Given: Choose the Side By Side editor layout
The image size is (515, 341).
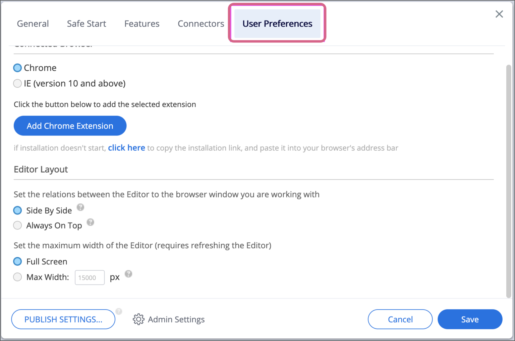Looking at the screenshot, I should [x=17, y=210].
